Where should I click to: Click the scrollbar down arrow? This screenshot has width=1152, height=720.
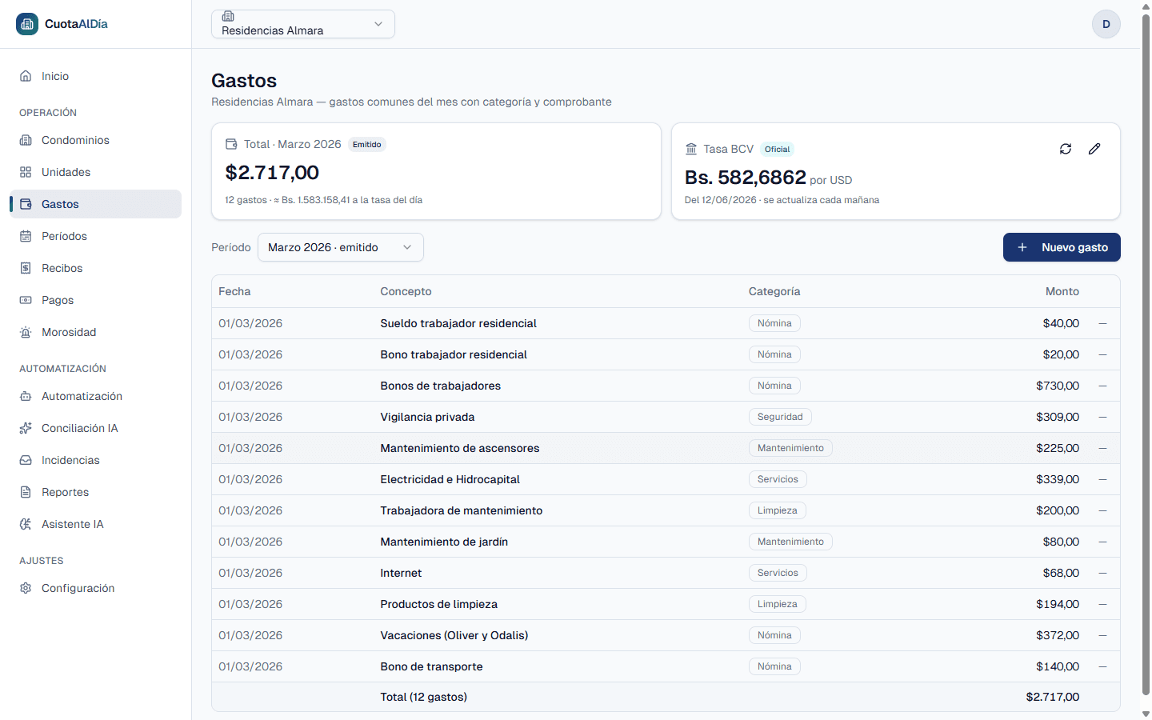click(x=1146, y=713)
